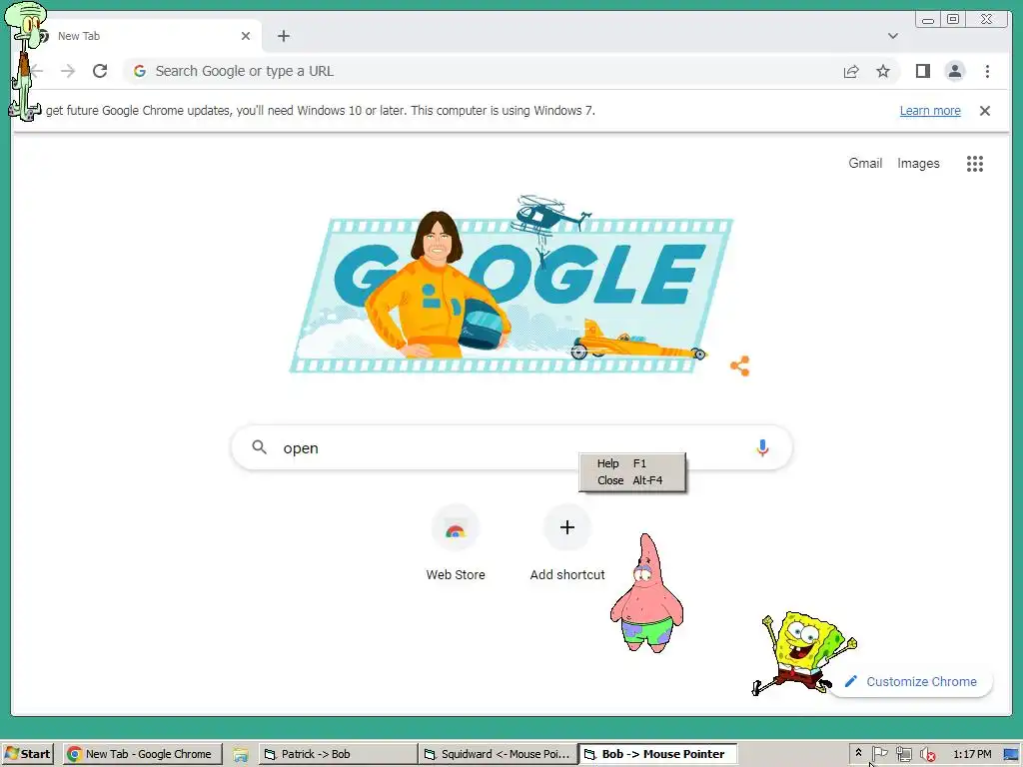Open the side panel icon
This screenshot has height=767, width=1023.
click(922, 71)
